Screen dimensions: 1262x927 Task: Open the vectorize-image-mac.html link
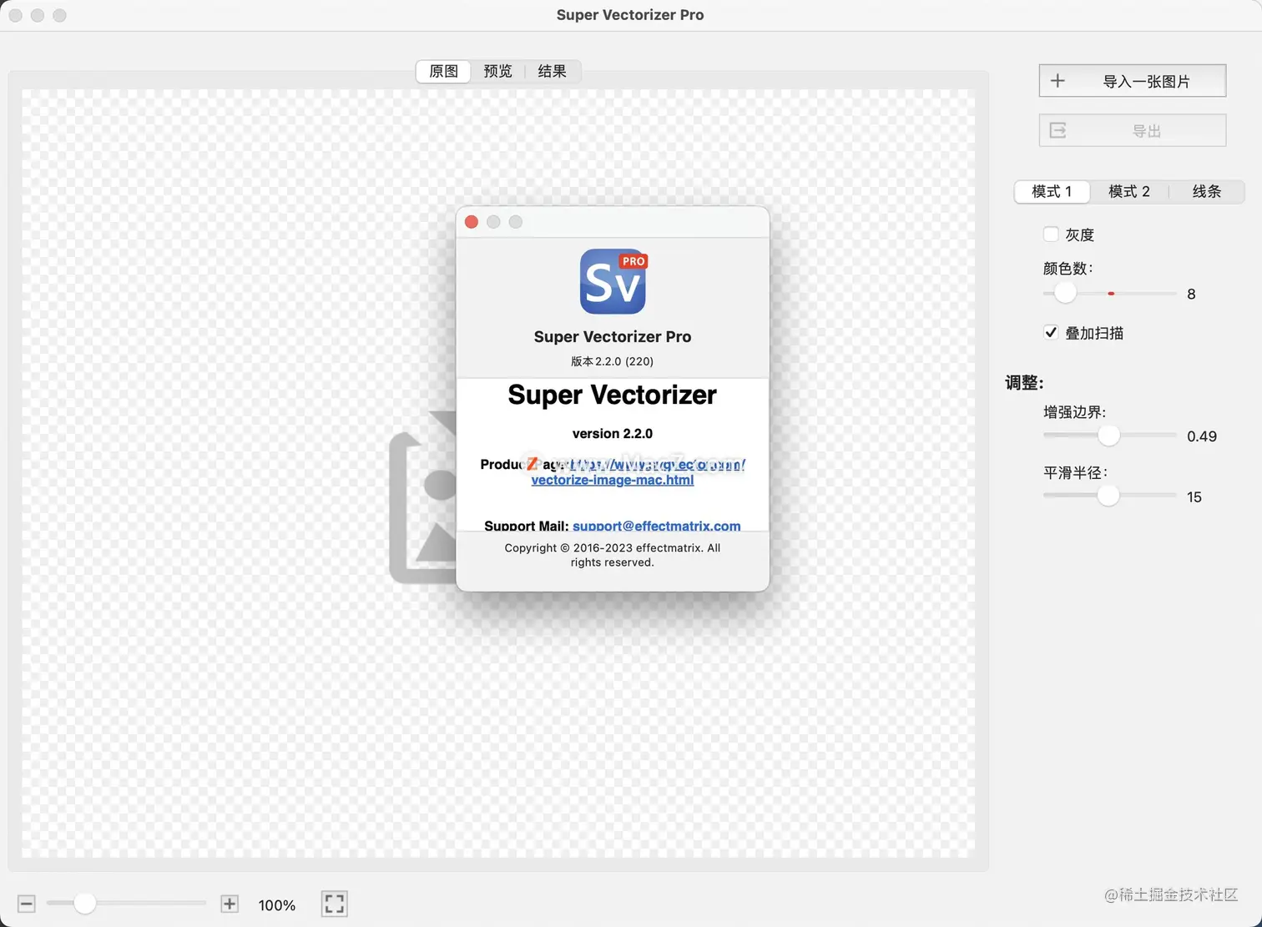pos(613,480)
